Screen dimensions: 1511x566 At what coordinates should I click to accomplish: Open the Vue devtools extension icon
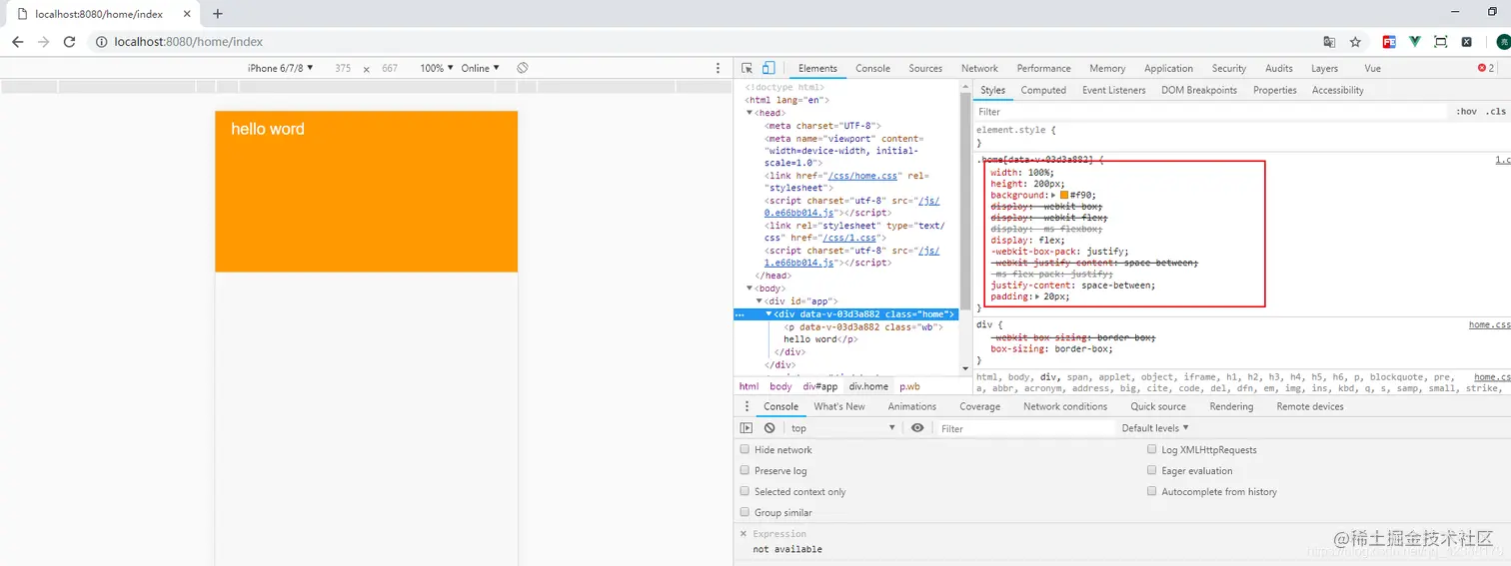pos(1415,42)
